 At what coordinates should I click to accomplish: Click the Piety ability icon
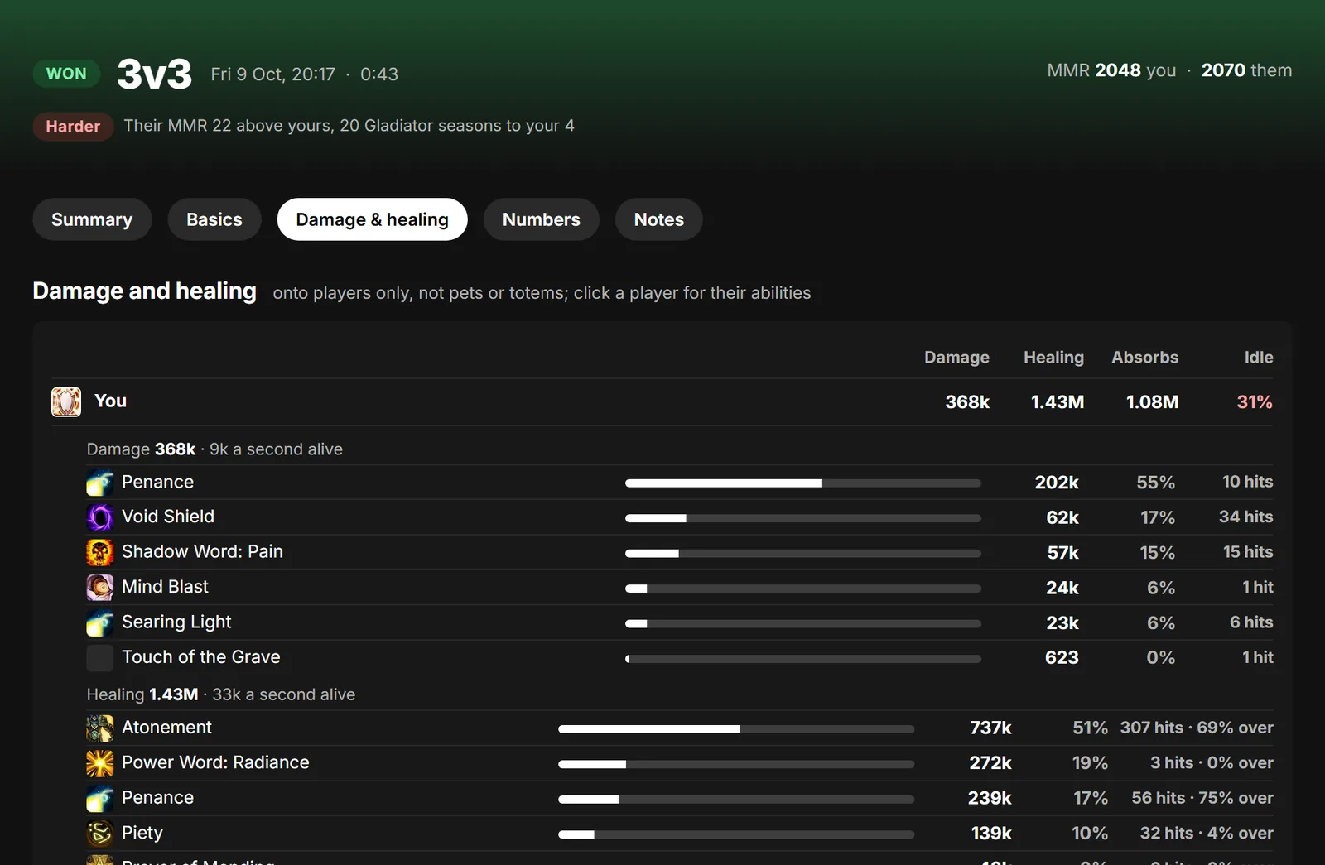click(100, 833)
